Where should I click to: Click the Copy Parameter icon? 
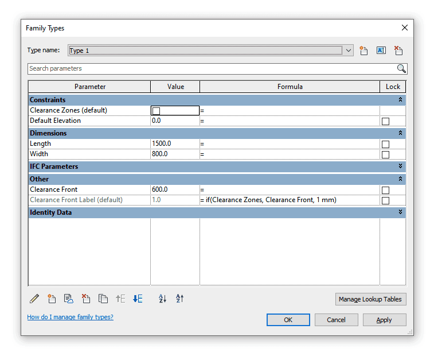103,299
